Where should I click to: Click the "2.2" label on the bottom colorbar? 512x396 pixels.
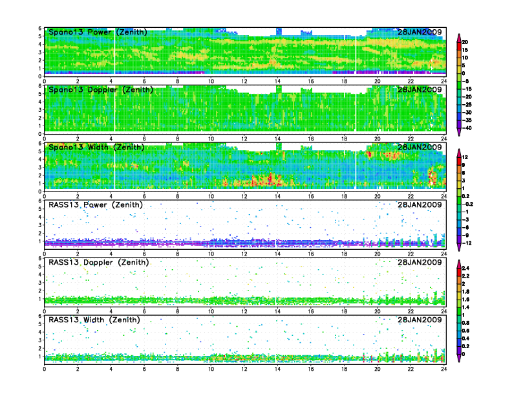[x=465, y=276]
